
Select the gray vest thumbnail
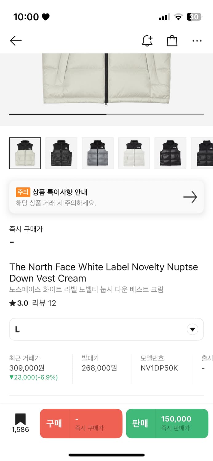click(97, 153)
